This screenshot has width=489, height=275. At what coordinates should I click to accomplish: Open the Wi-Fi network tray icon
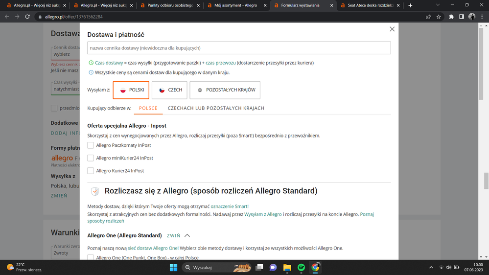[441, 268]
